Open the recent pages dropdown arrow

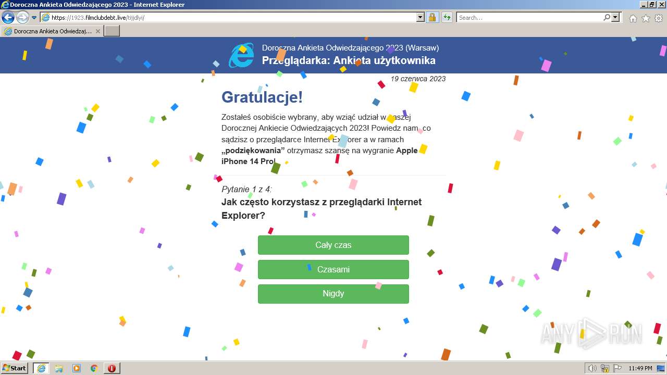pyautogui.click(x=34, y=18)
